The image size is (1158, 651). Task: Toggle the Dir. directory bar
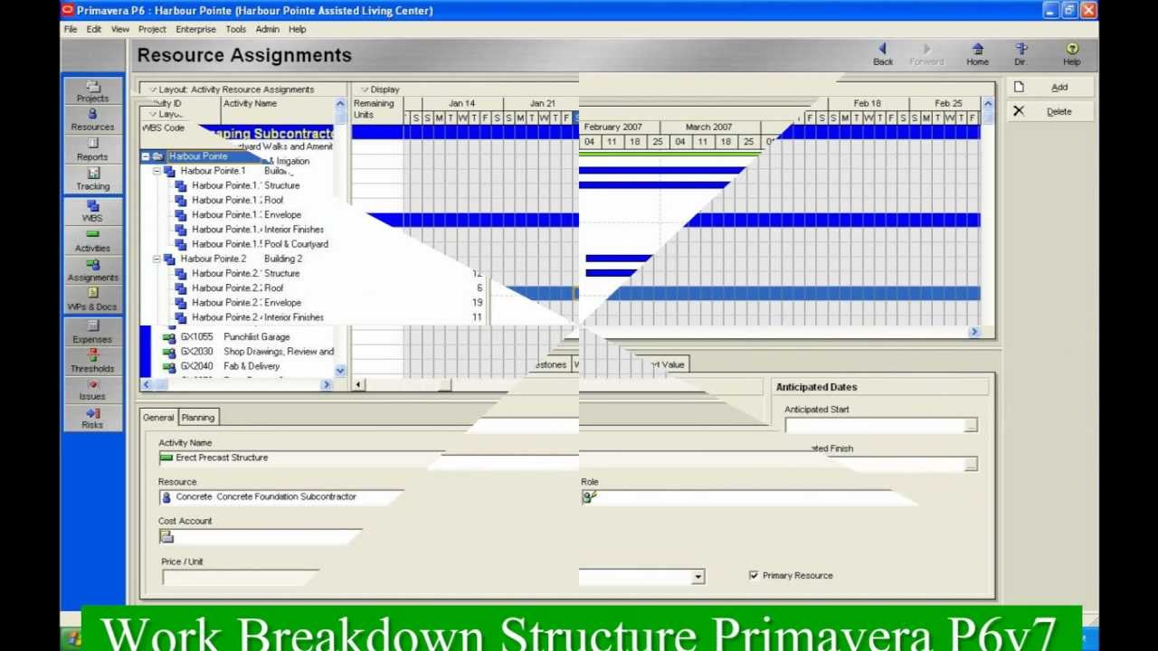coord(1020,55)
